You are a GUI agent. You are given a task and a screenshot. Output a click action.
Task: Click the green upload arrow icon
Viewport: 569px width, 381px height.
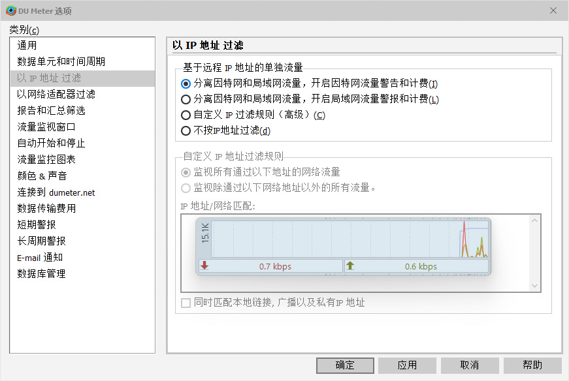350,266
